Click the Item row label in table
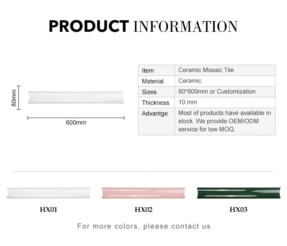The width and height of the screenshot is (287, 246). point(148,71)
